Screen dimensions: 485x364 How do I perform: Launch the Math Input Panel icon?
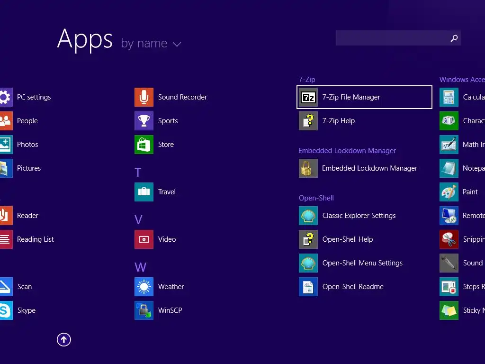point(449,145)
